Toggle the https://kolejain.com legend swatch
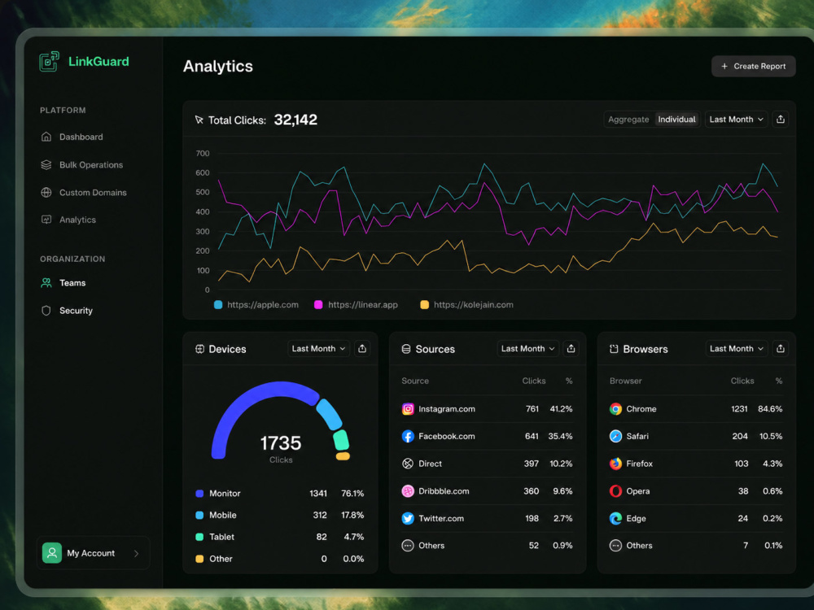814x610 pixels. [424, 305]
